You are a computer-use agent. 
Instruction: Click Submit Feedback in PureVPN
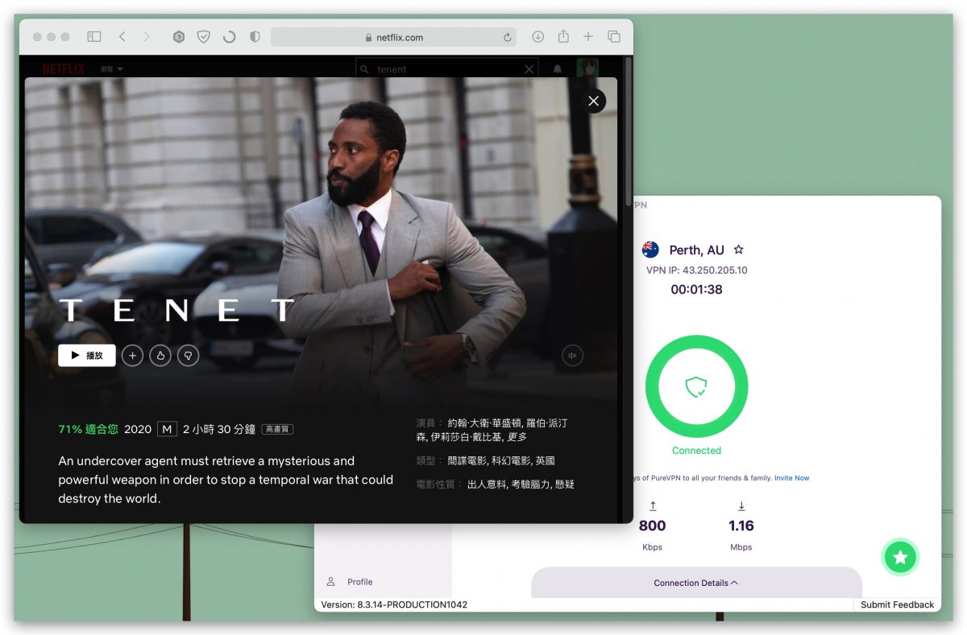click(897, 604)
